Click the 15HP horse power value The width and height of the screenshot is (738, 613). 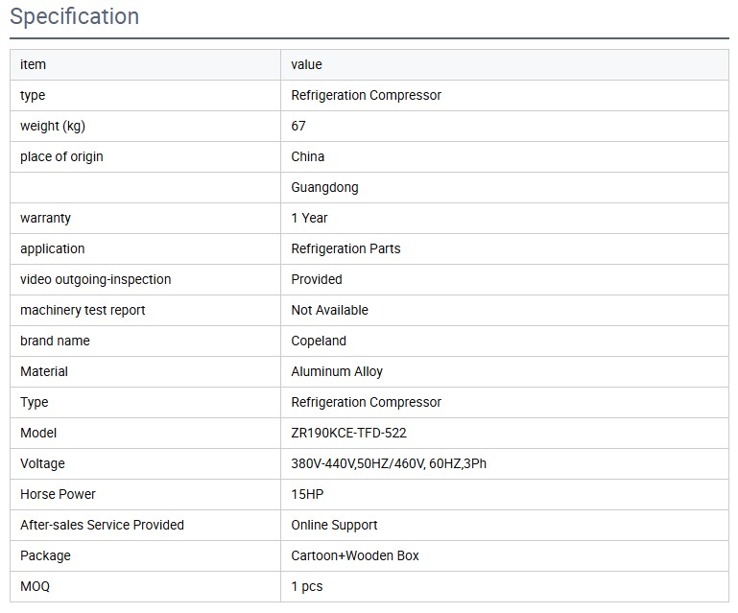click(x=308, y=494)
